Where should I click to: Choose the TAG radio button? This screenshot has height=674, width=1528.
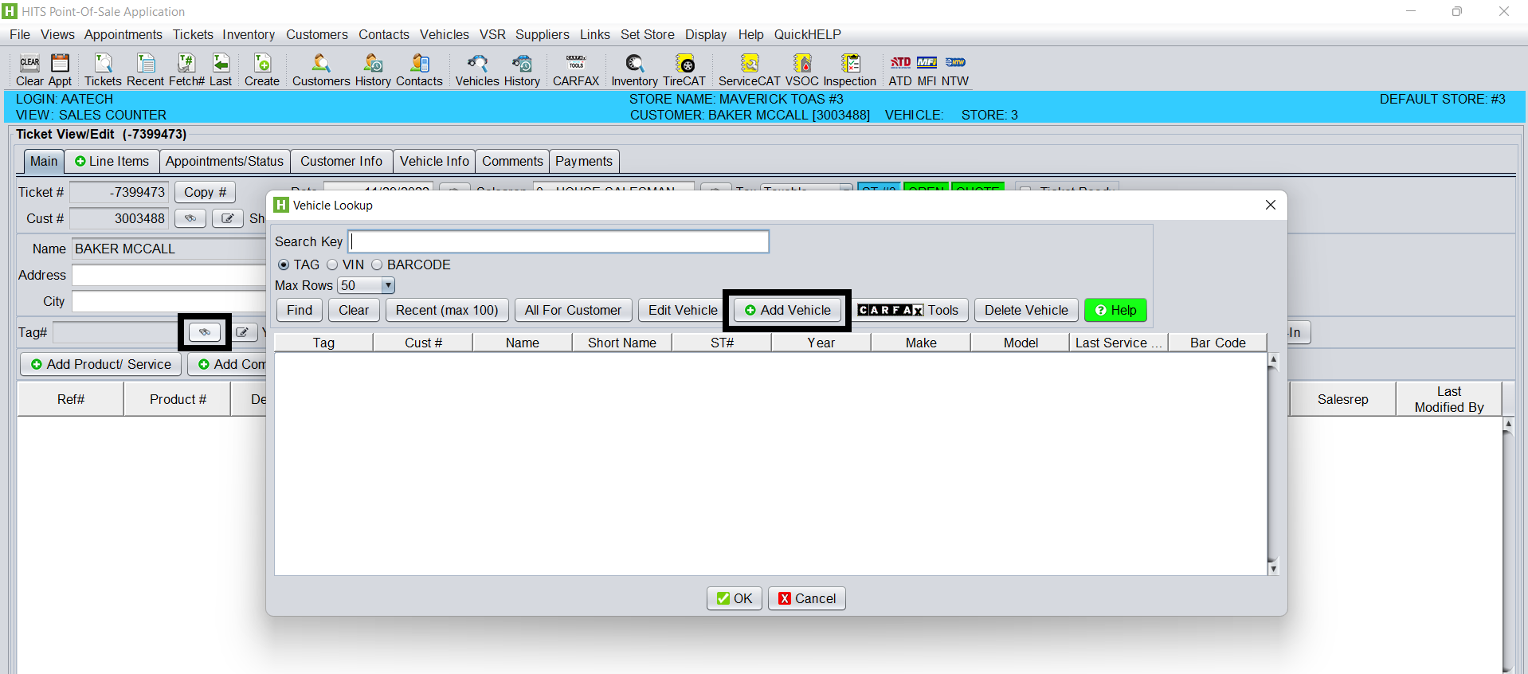[x=284, y=265]
